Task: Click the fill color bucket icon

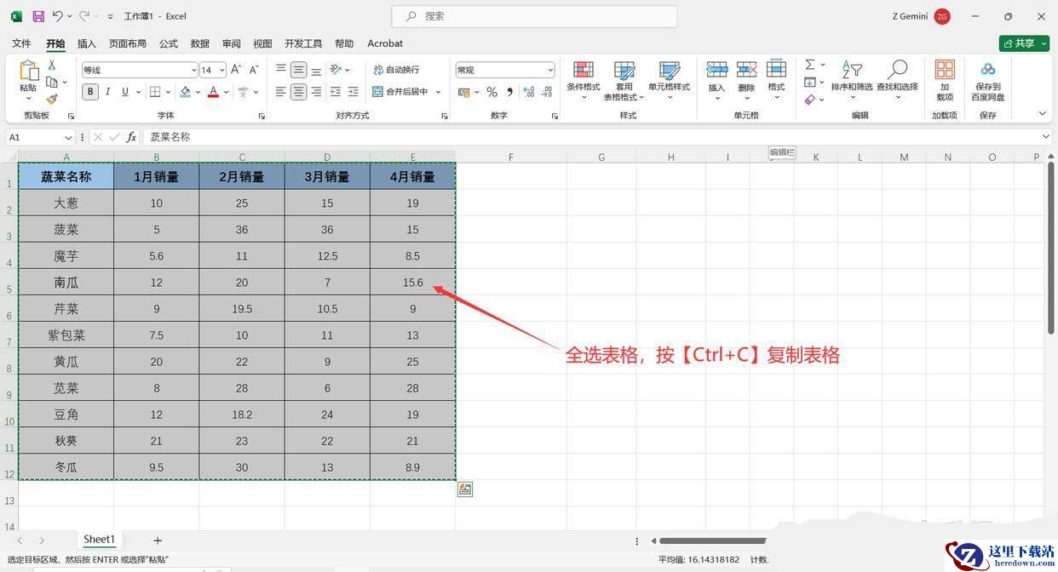Action: coord(186,92)
